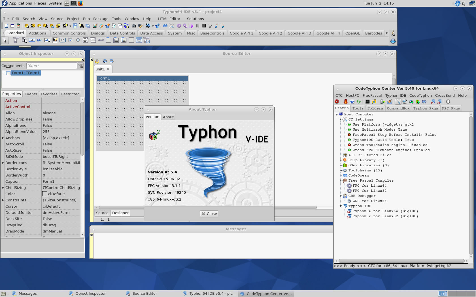Click the filter clear button in Object Inspector
Viewport: 476px width, 297px height.
tap(81, 66)
